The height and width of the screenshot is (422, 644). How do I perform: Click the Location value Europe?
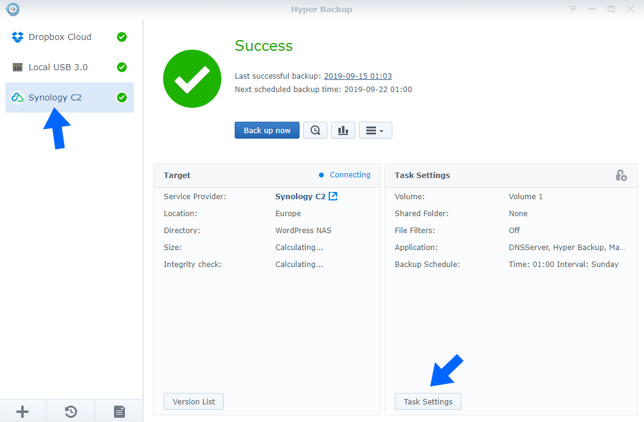tap(288, 213)
